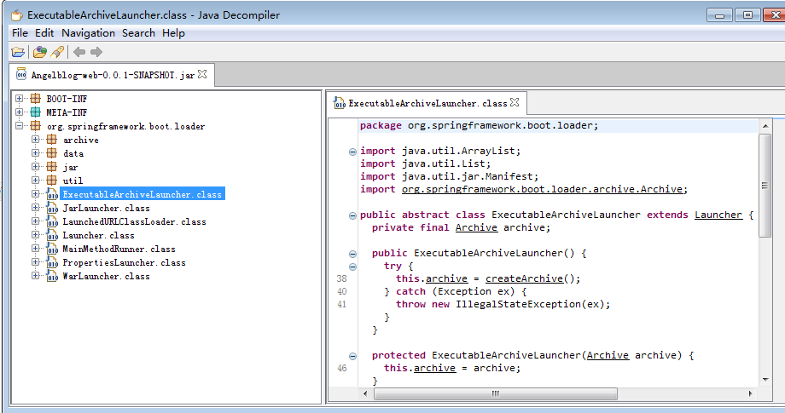The image size is (785, 413).
Task: Close the Angelblog-web jar tab
Action: tap(202, 74)
